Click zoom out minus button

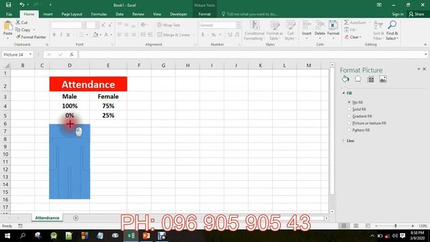(x=376, y=226)
